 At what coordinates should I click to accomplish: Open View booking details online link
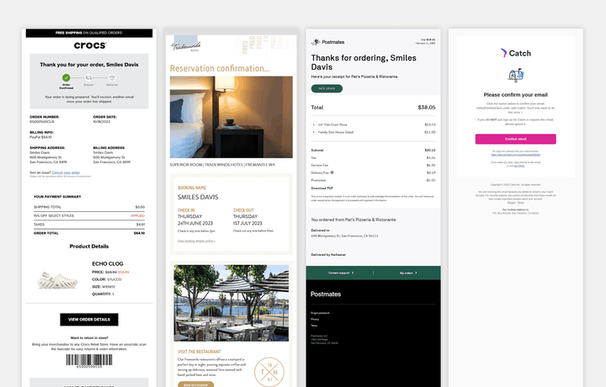click(x=195, y=241)
